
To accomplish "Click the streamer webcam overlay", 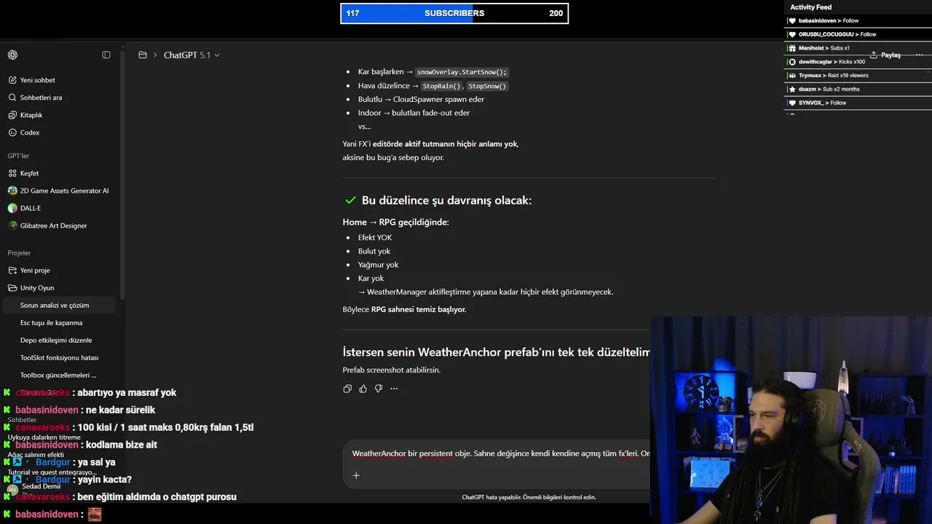I will click(791, 419).
